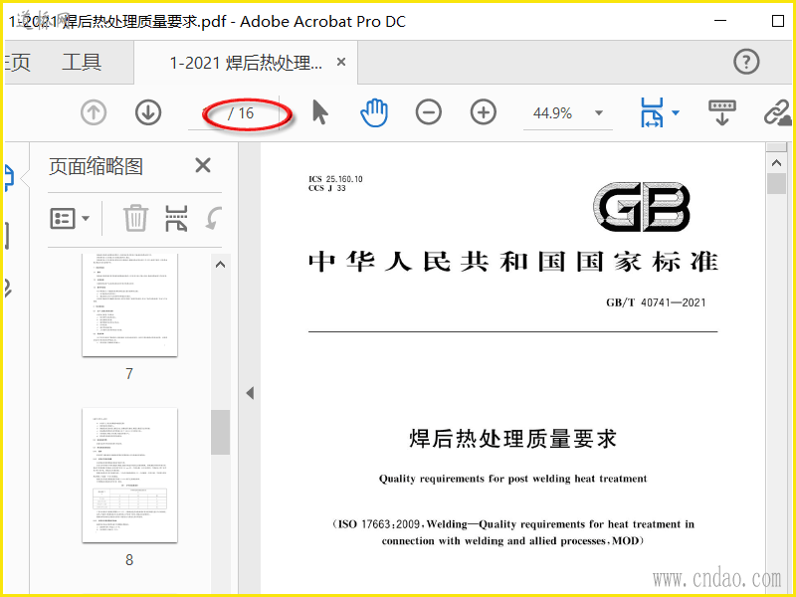796x597 pixels.
Task: Select page 7 thumbnail
Action: (130, 305)
